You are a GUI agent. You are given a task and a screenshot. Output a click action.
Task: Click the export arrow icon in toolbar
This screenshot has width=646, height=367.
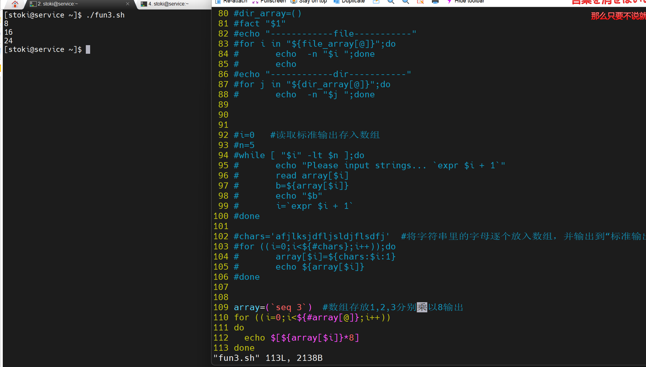tap(376, 2)
